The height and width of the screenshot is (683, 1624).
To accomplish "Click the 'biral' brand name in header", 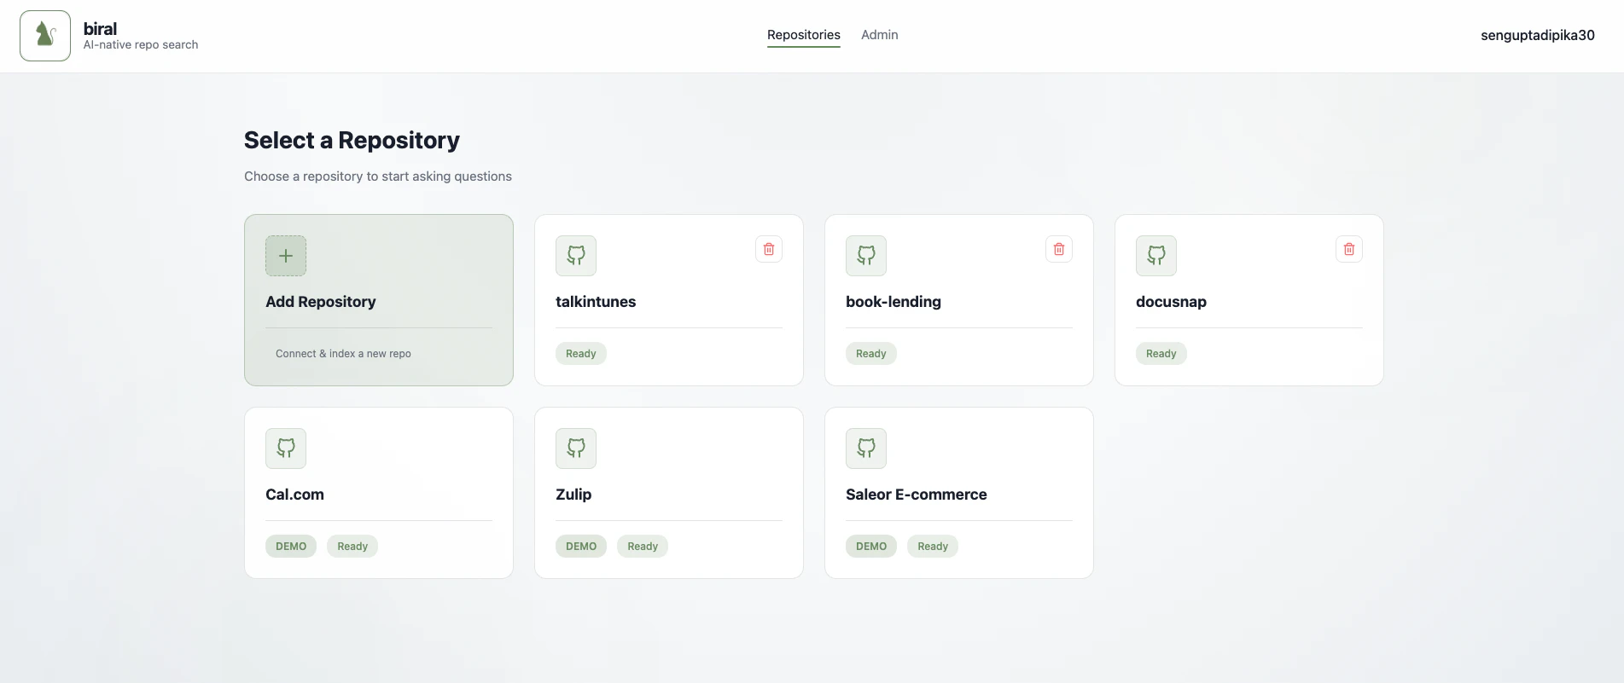I will click(x=100, y=29).
